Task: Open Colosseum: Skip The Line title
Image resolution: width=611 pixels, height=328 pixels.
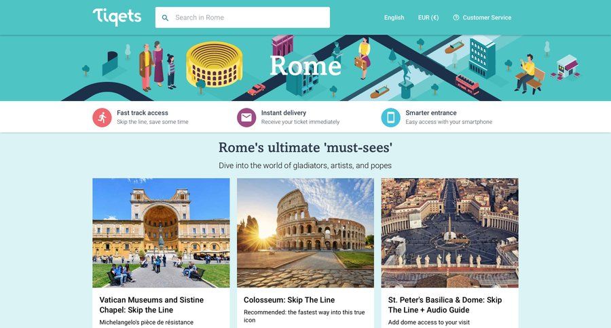Action: (x=289, y=300)
